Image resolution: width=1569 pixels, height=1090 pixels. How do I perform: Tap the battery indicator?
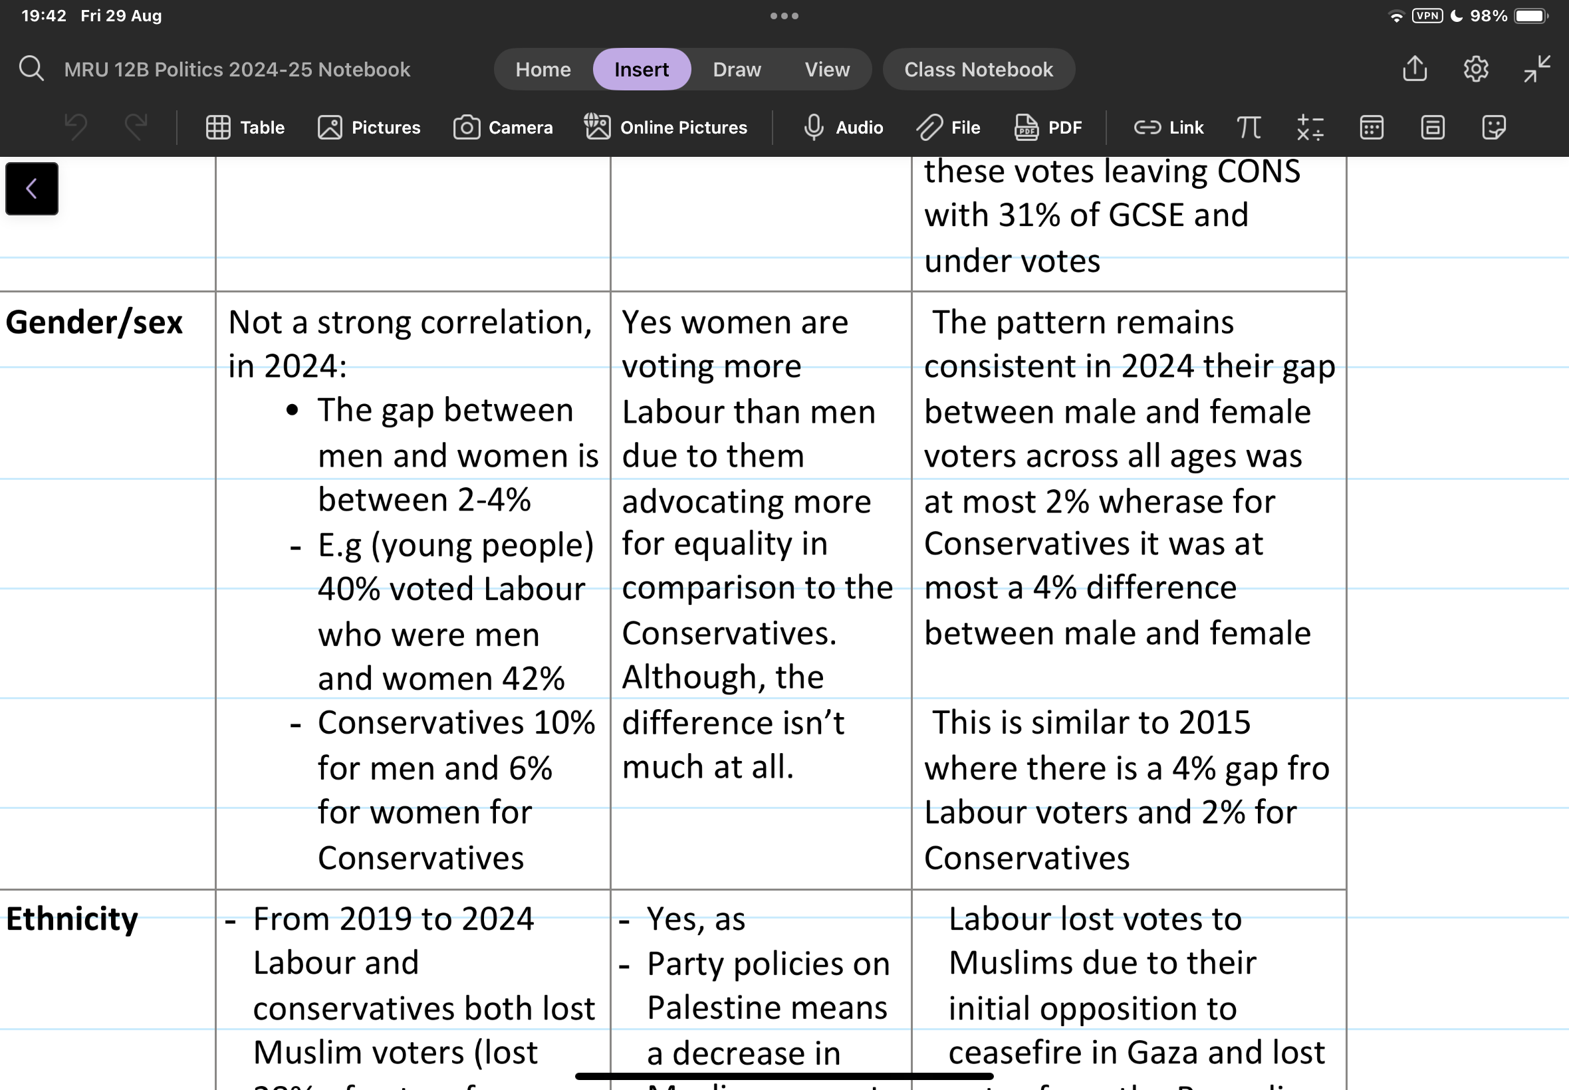(1530, 16)
